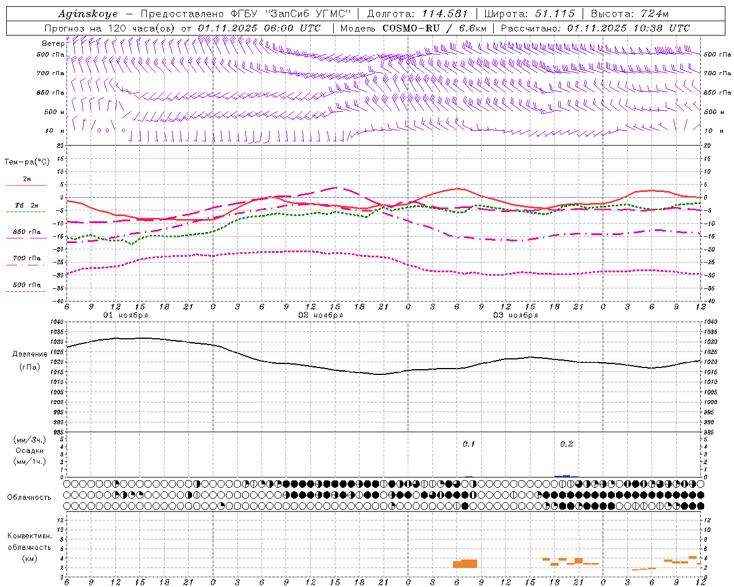Click the left 700 гПа wind level label
The height and width of the screenshot is (587, 734).
click(x=50, y=73)
